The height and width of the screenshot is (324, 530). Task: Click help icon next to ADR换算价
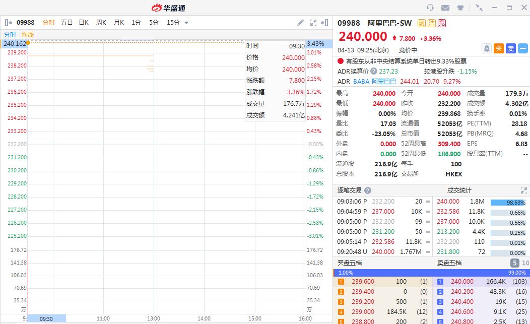click(x=374, y=72)
